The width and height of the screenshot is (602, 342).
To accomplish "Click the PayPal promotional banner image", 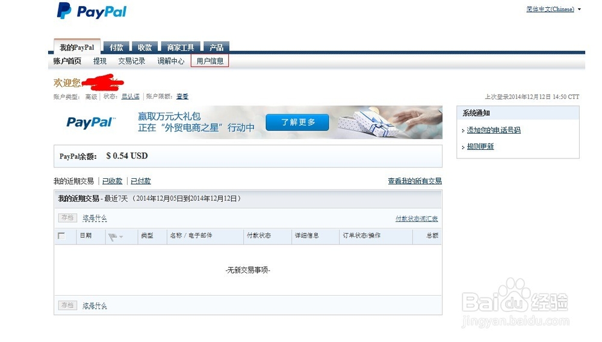I will coord(248,122).
